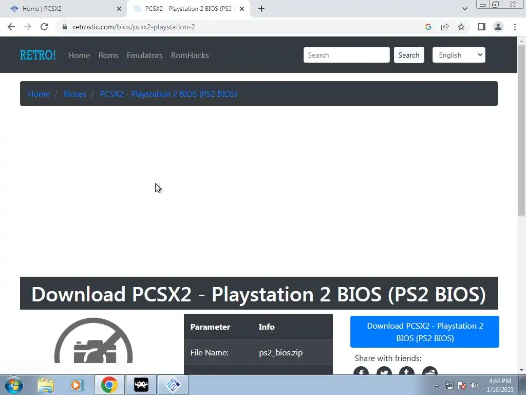Open the Action Center flag icon
Screen dimensions: 526x395
coord(462,385)
